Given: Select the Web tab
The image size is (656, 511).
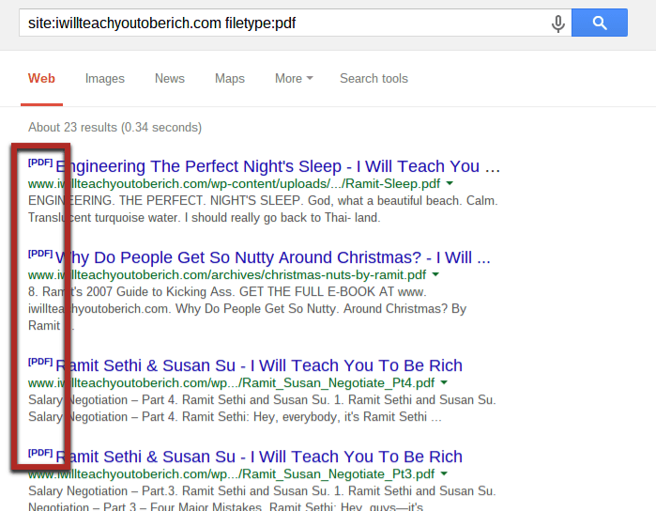Looking at the screenshot, I should coord(41,78).
